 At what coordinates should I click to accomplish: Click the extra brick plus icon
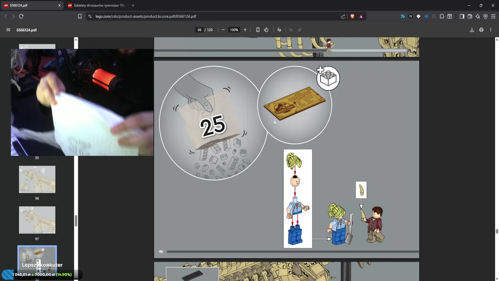[x=328, y=78]
